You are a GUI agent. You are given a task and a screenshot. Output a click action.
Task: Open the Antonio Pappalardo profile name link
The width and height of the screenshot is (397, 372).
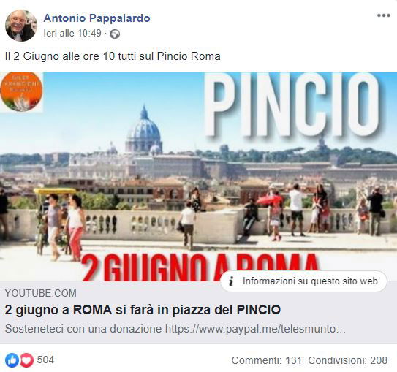[x=97, y=18]
